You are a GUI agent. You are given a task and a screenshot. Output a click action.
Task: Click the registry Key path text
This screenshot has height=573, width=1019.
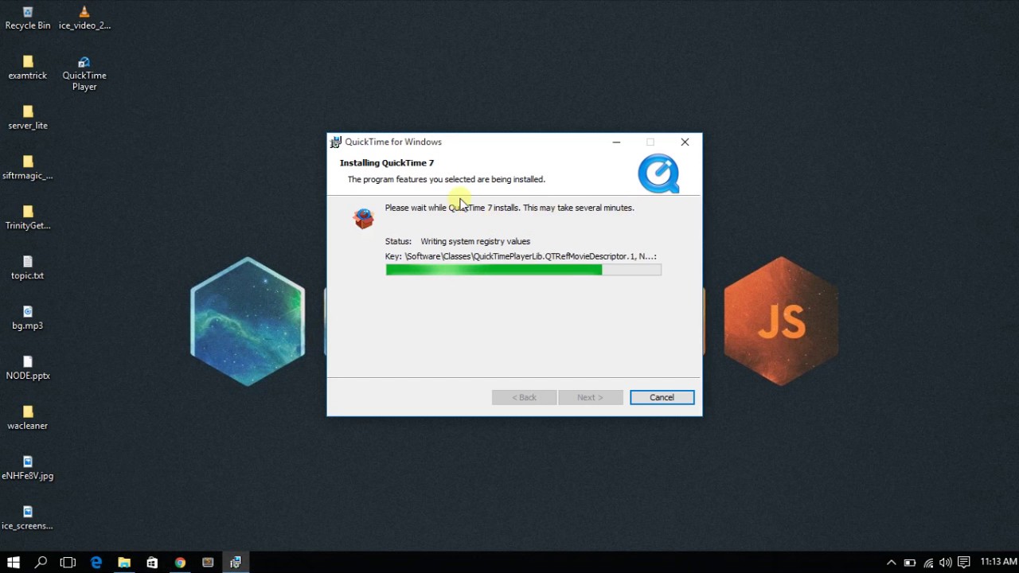coord(521,256)
